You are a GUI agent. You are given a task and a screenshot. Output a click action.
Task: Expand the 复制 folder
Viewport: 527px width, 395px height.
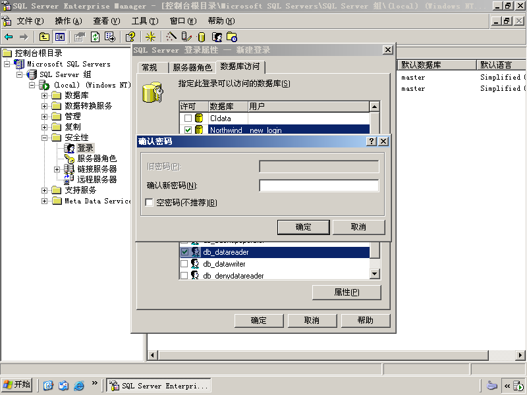pyautogui.click(x=44, y=127)
